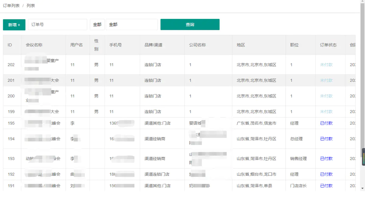This screenshot has width=365, height=204.
Task: Click the 订单号 order number input field
Action: coord(57,24)
